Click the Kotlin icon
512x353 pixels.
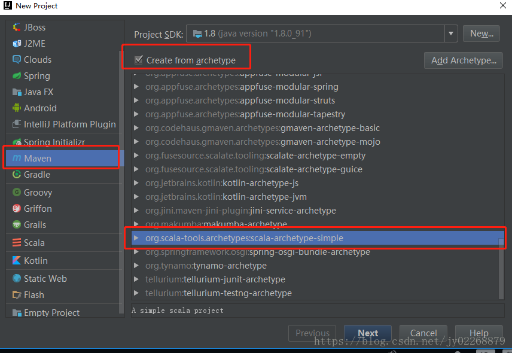click(17, 260)
